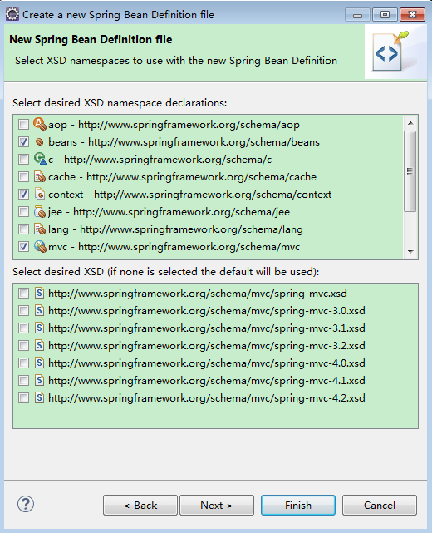Select the 'c - http://www.springframework.org/schema/c' row
The width and height of the screenshot is (432, 533).
pos(160,160)
